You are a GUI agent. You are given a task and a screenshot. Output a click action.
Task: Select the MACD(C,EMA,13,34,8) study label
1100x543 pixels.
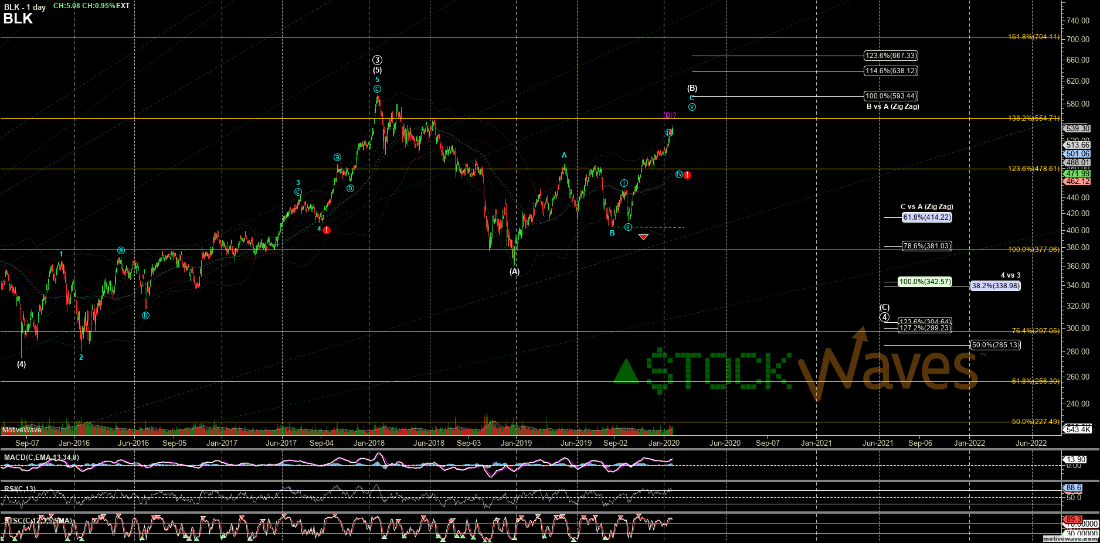click(x=42, y=457)
